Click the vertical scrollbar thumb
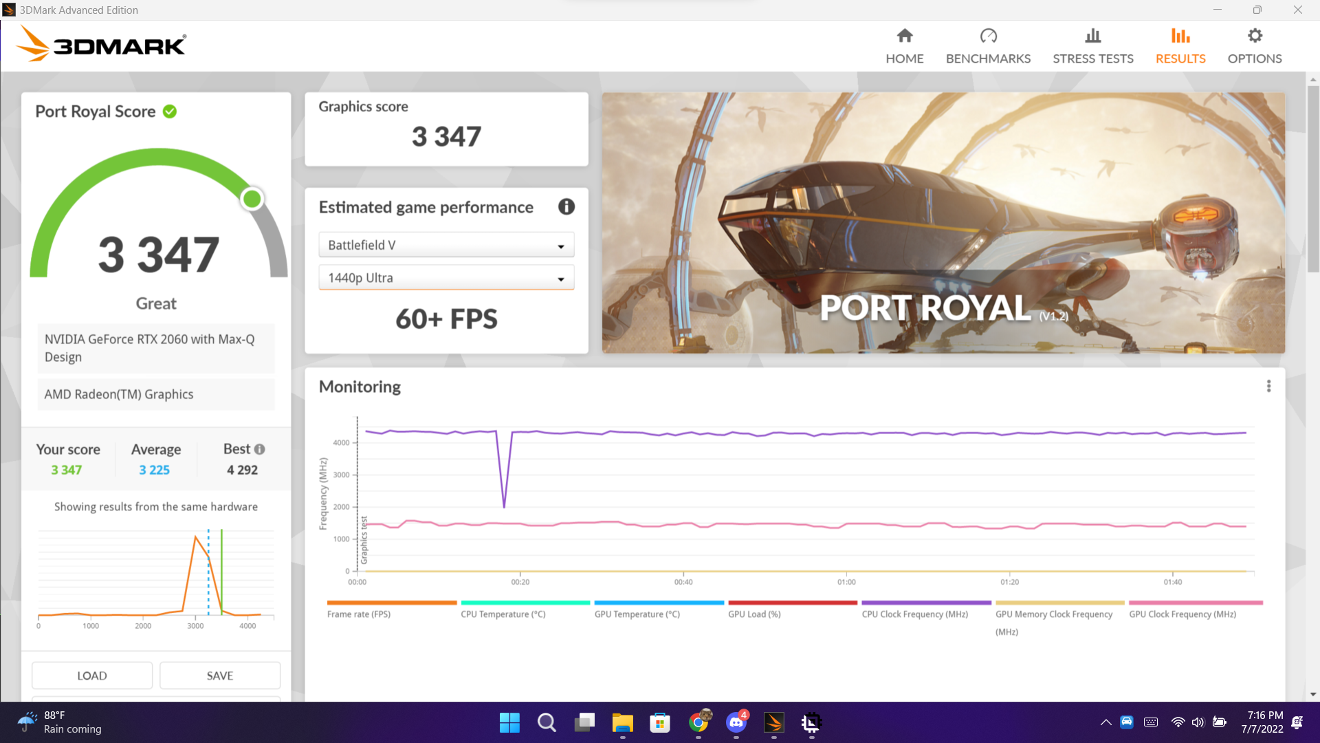 [1313, 179]
